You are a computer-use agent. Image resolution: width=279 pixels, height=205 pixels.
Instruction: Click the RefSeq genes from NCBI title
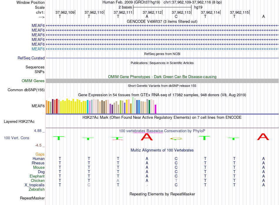[162, 54]
